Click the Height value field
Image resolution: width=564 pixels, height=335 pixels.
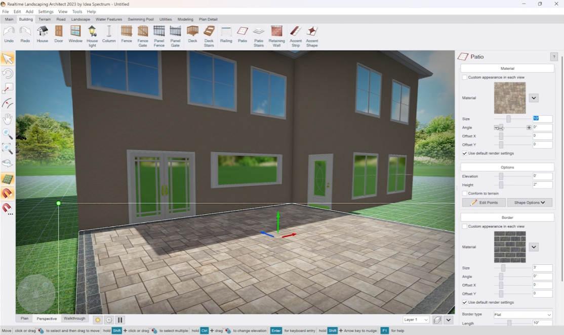[x=542, y=184]
